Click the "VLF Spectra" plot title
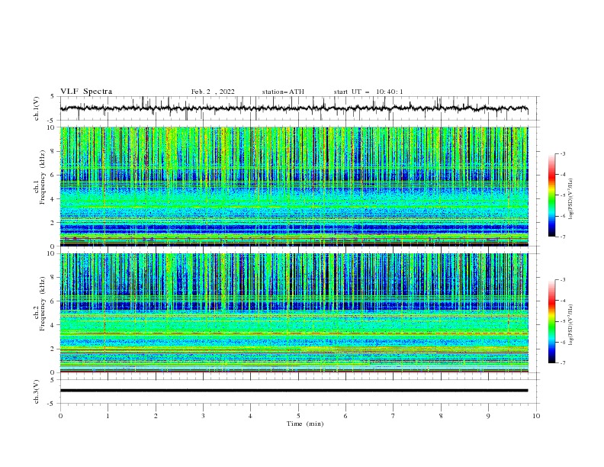604x467 pixels. click(x=86, y=92)
